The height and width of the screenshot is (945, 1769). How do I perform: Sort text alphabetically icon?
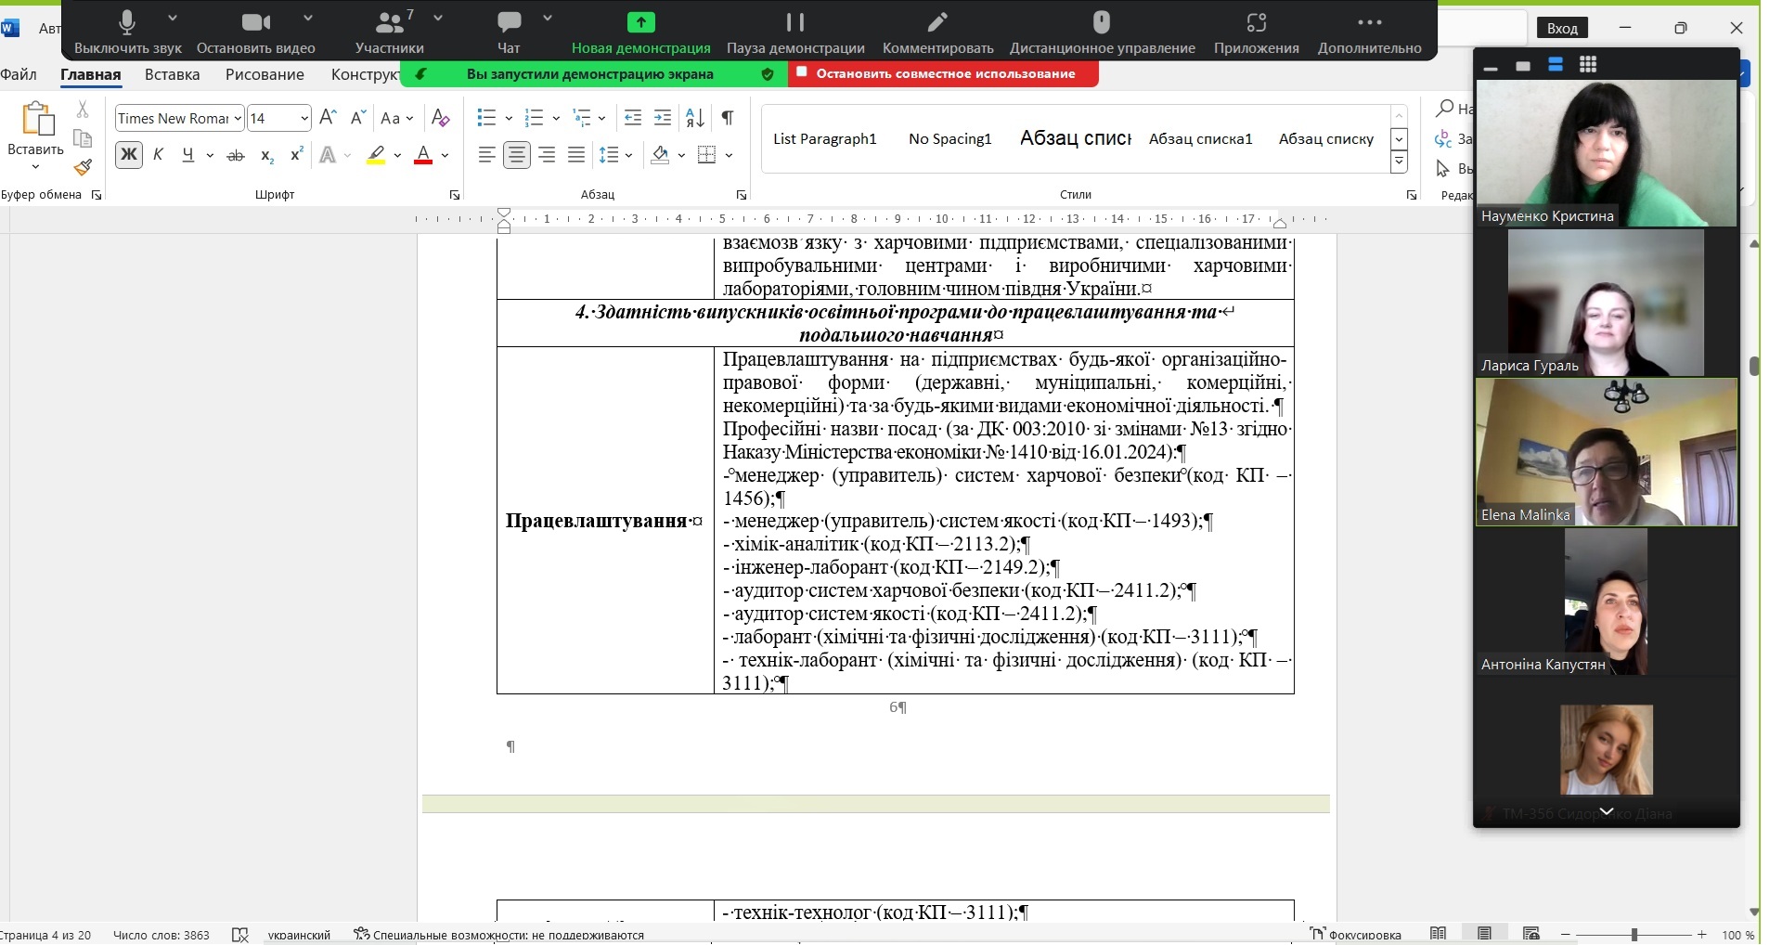click(x=695, y=118)
